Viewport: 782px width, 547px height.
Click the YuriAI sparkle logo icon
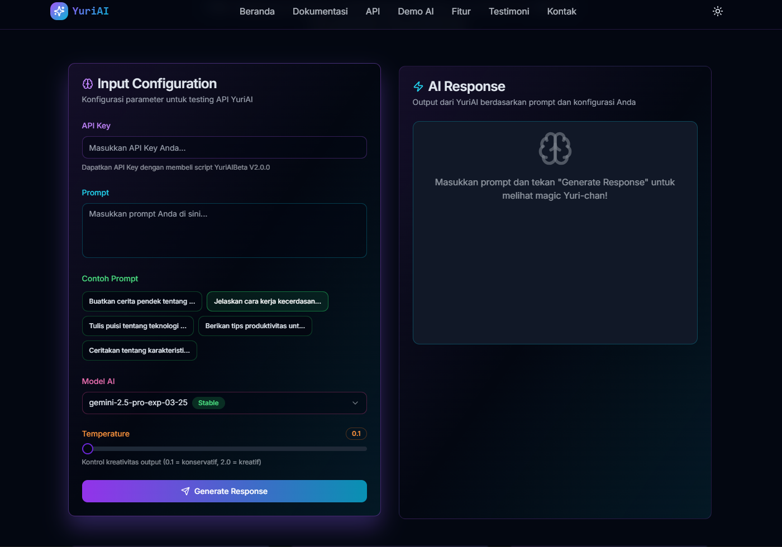click(59, 11)
